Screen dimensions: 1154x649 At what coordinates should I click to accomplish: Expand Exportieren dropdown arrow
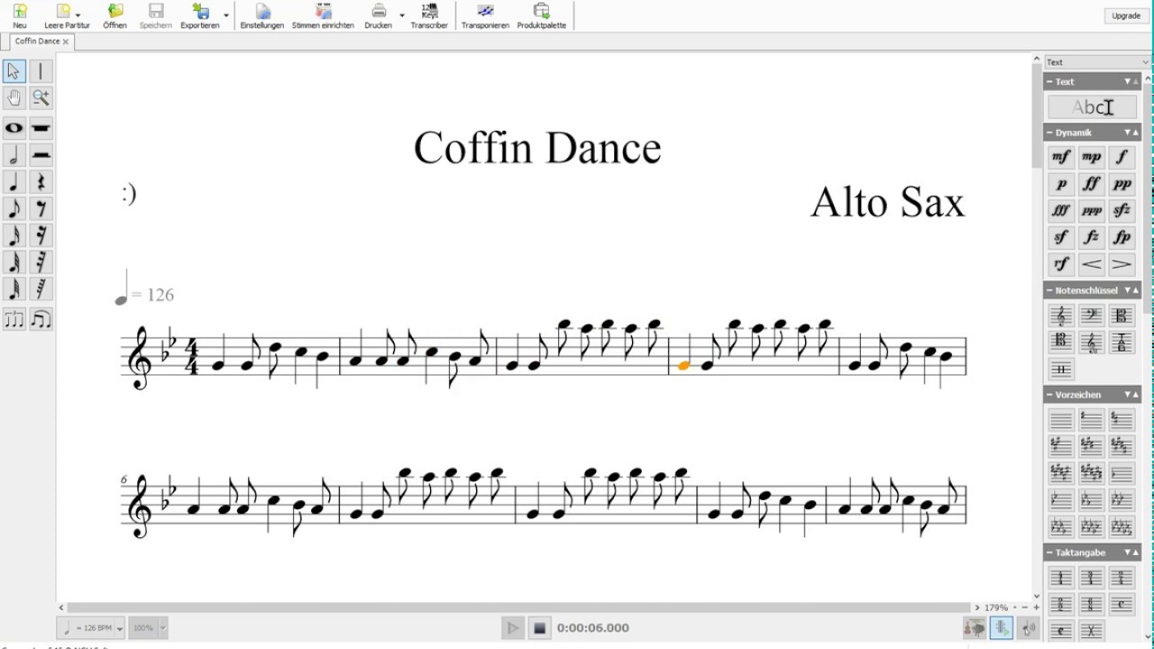226,15
